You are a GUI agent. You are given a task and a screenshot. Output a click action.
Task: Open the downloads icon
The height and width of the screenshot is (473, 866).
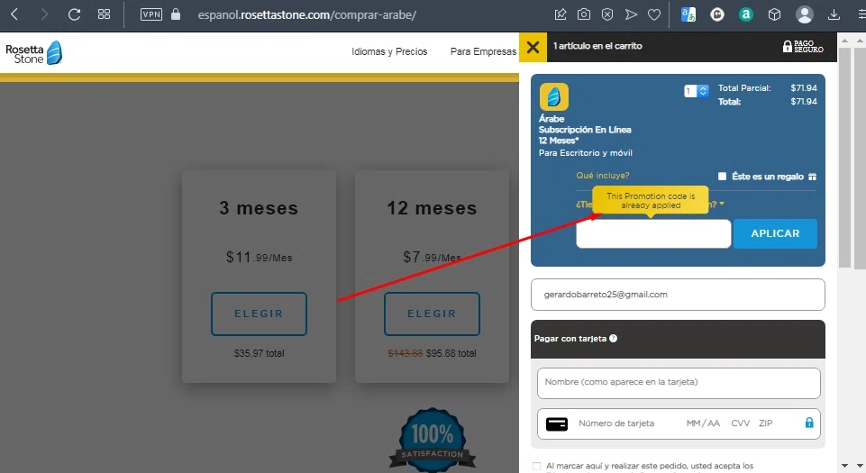(x=834, y=15)
